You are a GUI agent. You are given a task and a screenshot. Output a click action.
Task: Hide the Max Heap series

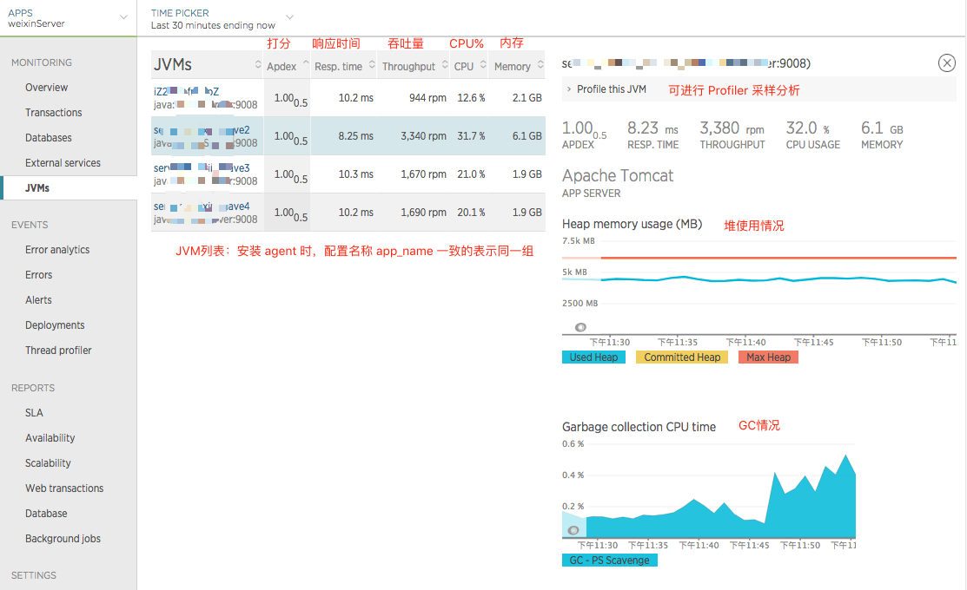pyautogui.click(x=767, y=357)
